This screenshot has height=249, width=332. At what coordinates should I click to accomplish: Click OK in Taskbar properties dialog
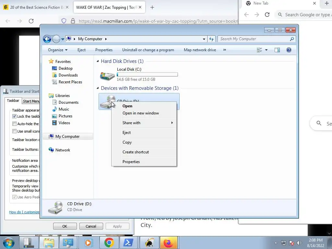point(65,226)
